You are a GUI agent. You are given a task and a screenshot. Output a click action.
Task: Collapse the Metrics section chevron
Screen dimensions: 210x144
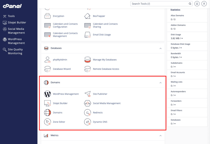160,136
